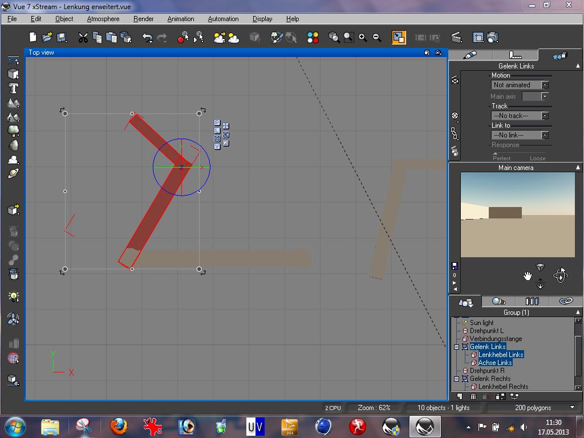Screen dimensions: 584x438
Task: Click the Undo arrow icon
Action: 148,38
